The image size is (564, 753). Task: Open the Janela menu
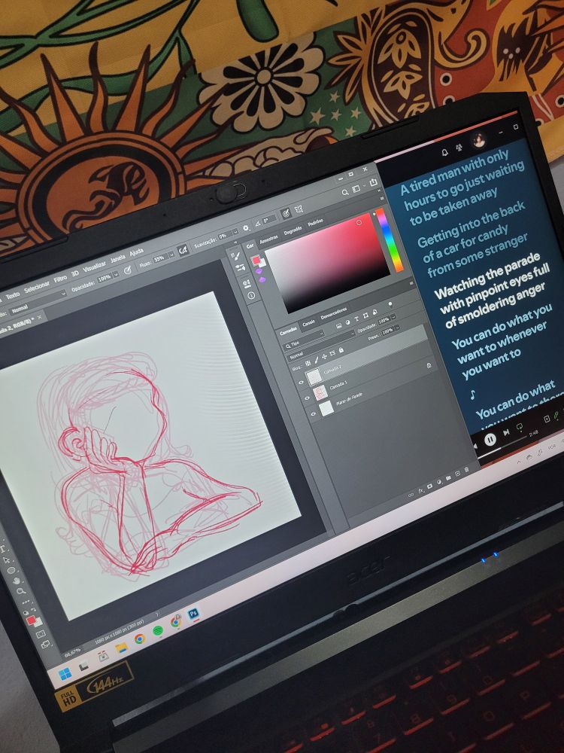tap(118, 259)
